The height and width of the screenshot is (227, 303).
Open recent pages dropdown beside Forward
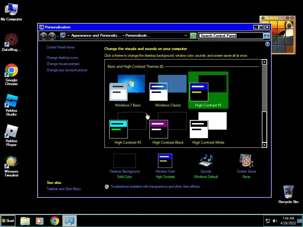pos(58,36)
